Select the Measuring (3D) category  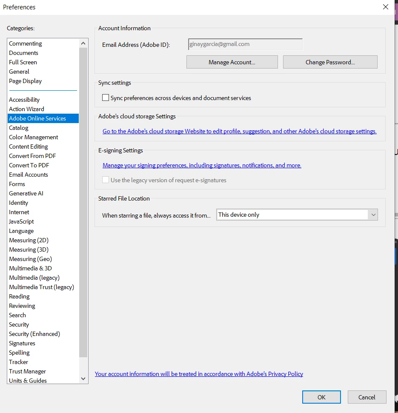coord(43,250)
